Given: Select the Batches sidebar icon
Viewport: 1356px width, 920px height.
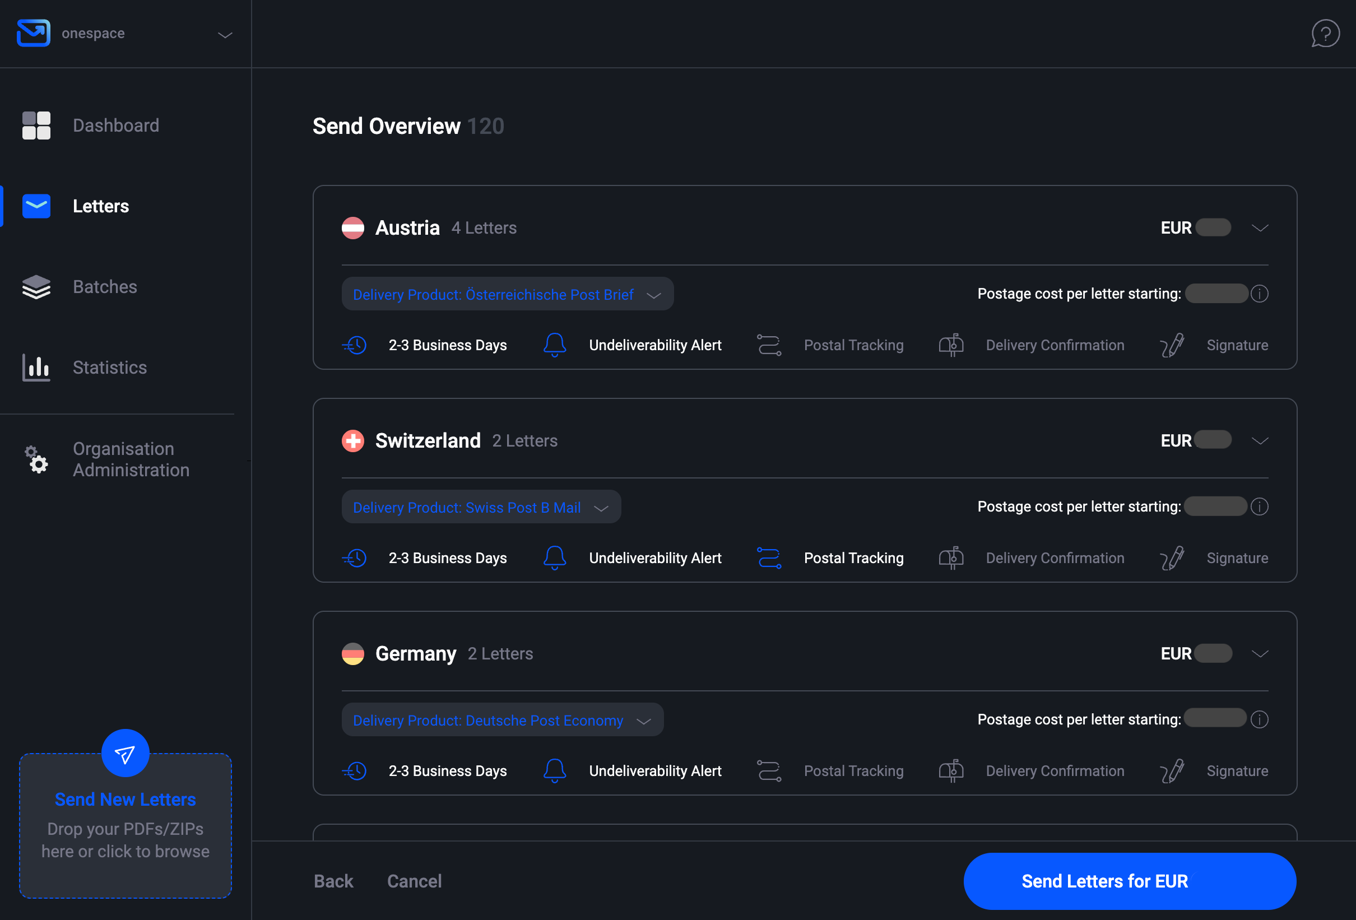Looking at the screenshot, I should pos(36,286).
